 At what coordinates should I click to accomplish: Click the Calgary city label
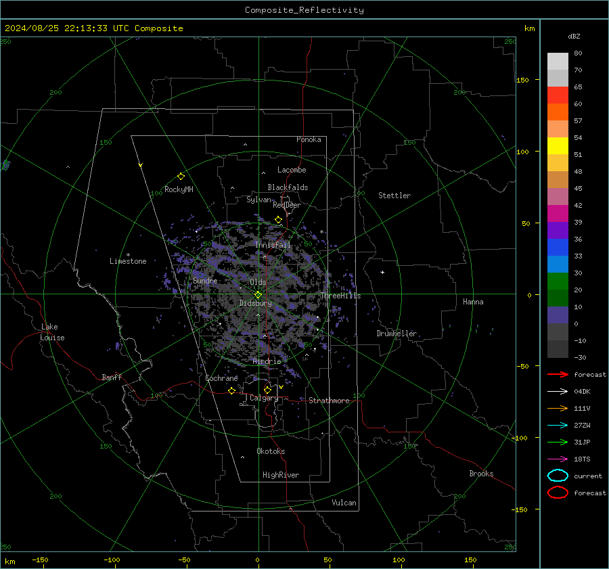click(x=264, y=398)
